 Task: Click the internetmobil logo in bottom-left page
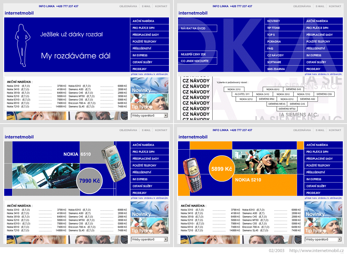click(19, 137)
